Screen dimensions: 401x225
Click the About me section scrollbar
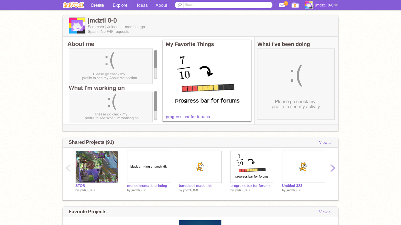[x=156, y=64]
